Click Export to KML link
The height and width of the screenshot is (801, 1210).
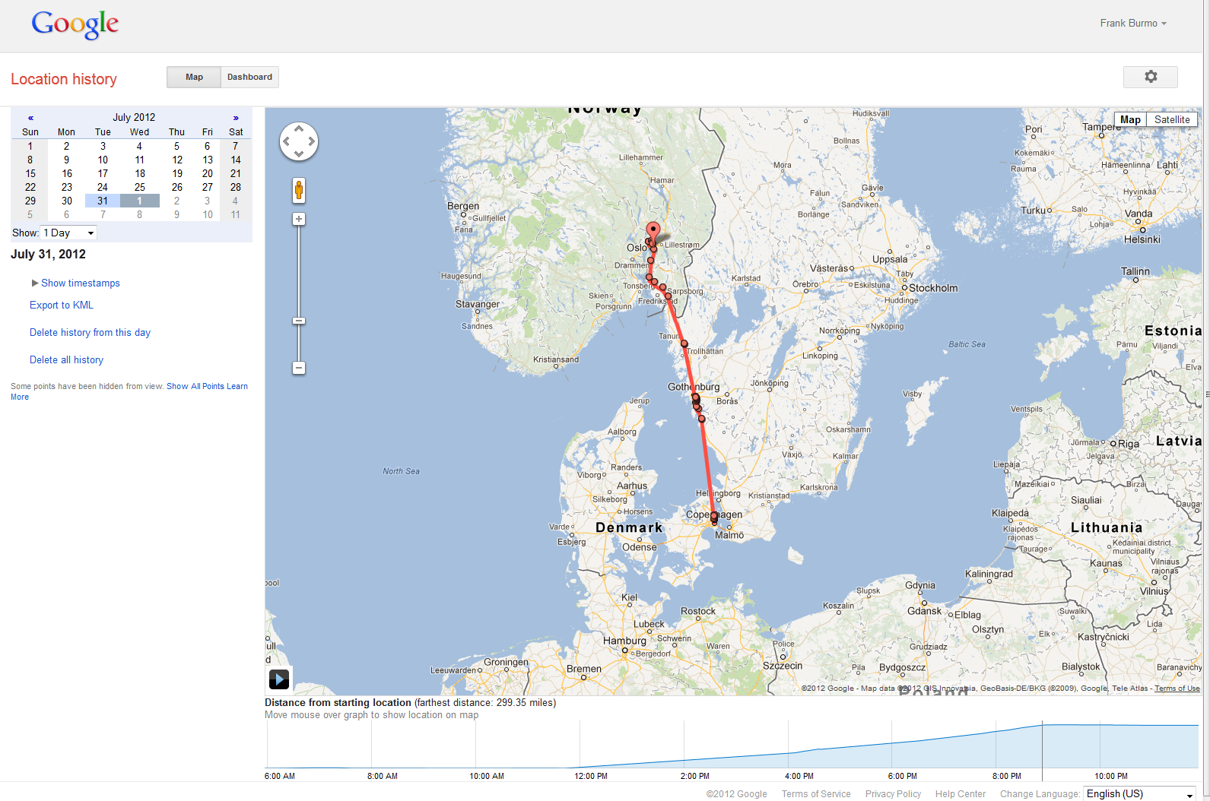[62, 305]
